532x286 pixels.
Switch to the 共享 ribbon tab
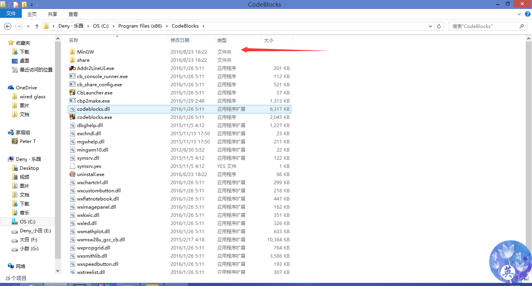(x=53, y=14)
